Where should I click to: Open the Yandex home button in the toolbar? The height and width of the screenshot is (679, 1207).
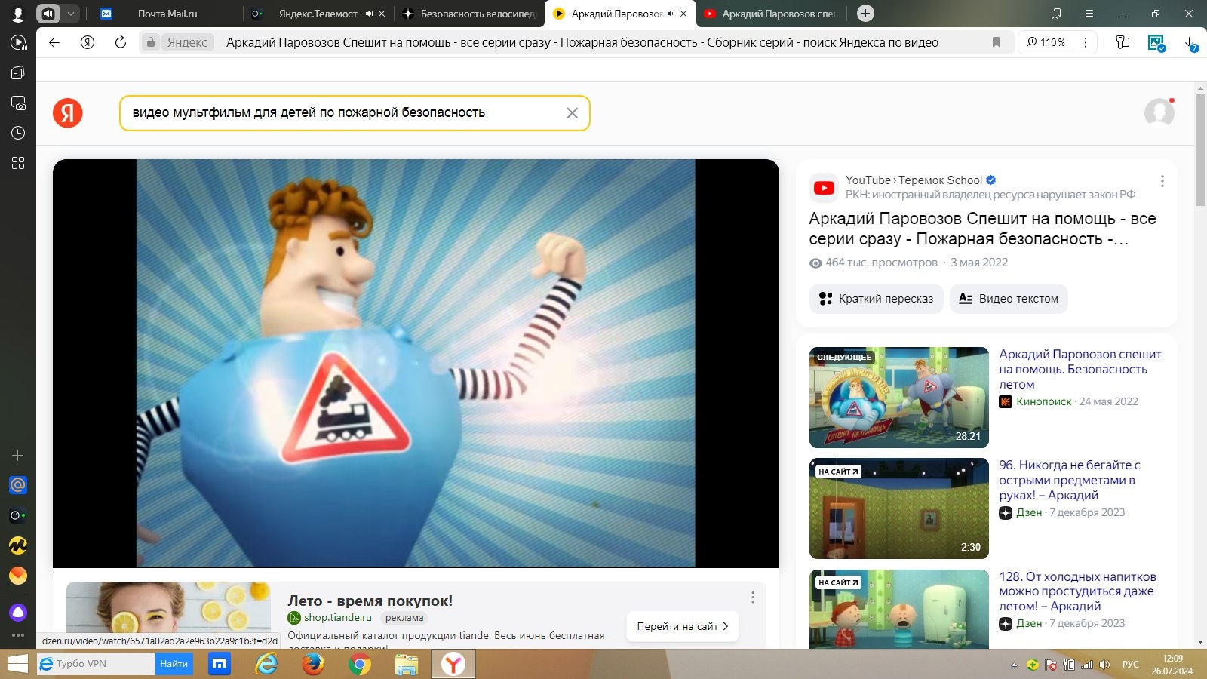coord(88,42)
